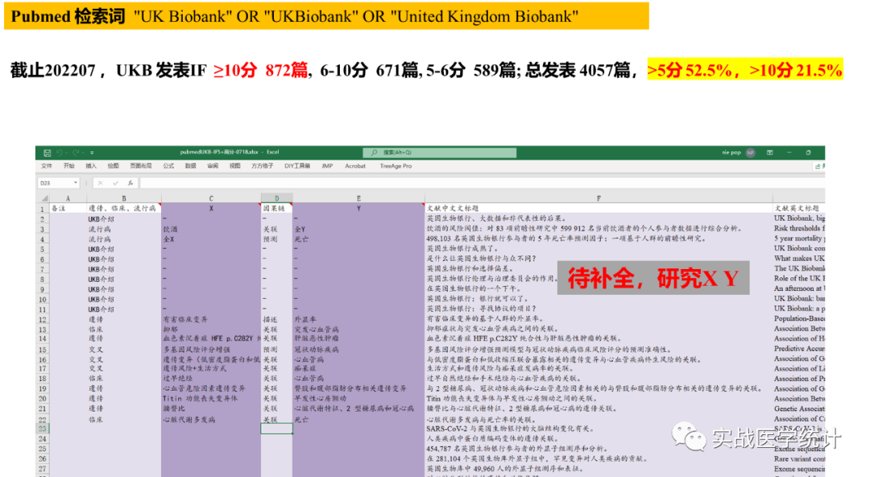Screen dimensions: 870x477
Task: Select column E header
Action: (358, 198)
